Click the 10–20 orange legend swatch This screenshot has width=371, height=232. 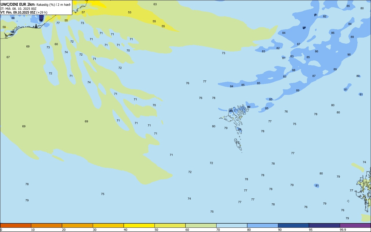tap(46, 225)
